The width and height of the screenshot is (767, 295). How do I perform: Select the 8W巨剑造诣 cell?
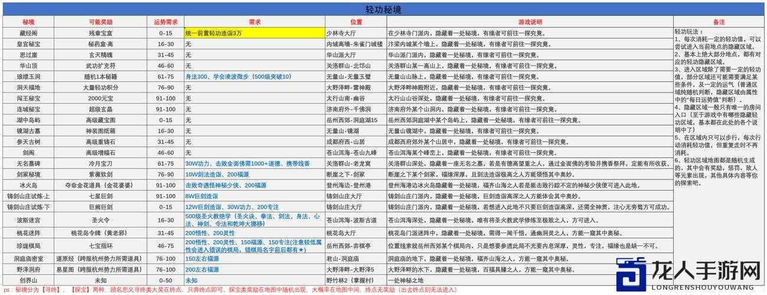tap(254, 196)
